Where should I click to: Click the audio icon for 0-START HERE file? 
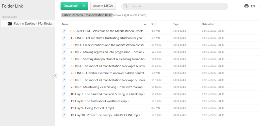tap(64, 31)
